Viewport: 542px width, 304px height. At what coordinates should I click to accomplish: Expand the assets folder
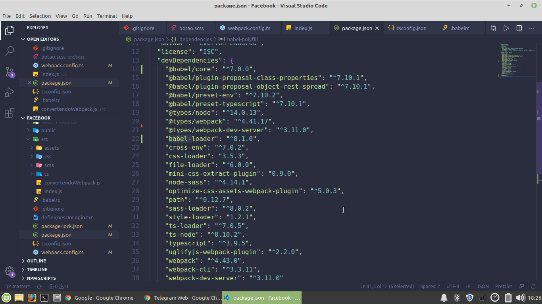tap(69, 148)
